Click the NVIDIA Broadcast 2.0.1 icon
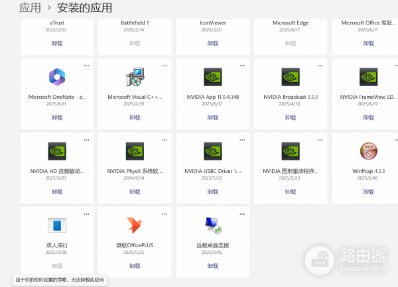The height and width of the screenshot is (287, 398). pyautogui.click(x=291, y=77)
